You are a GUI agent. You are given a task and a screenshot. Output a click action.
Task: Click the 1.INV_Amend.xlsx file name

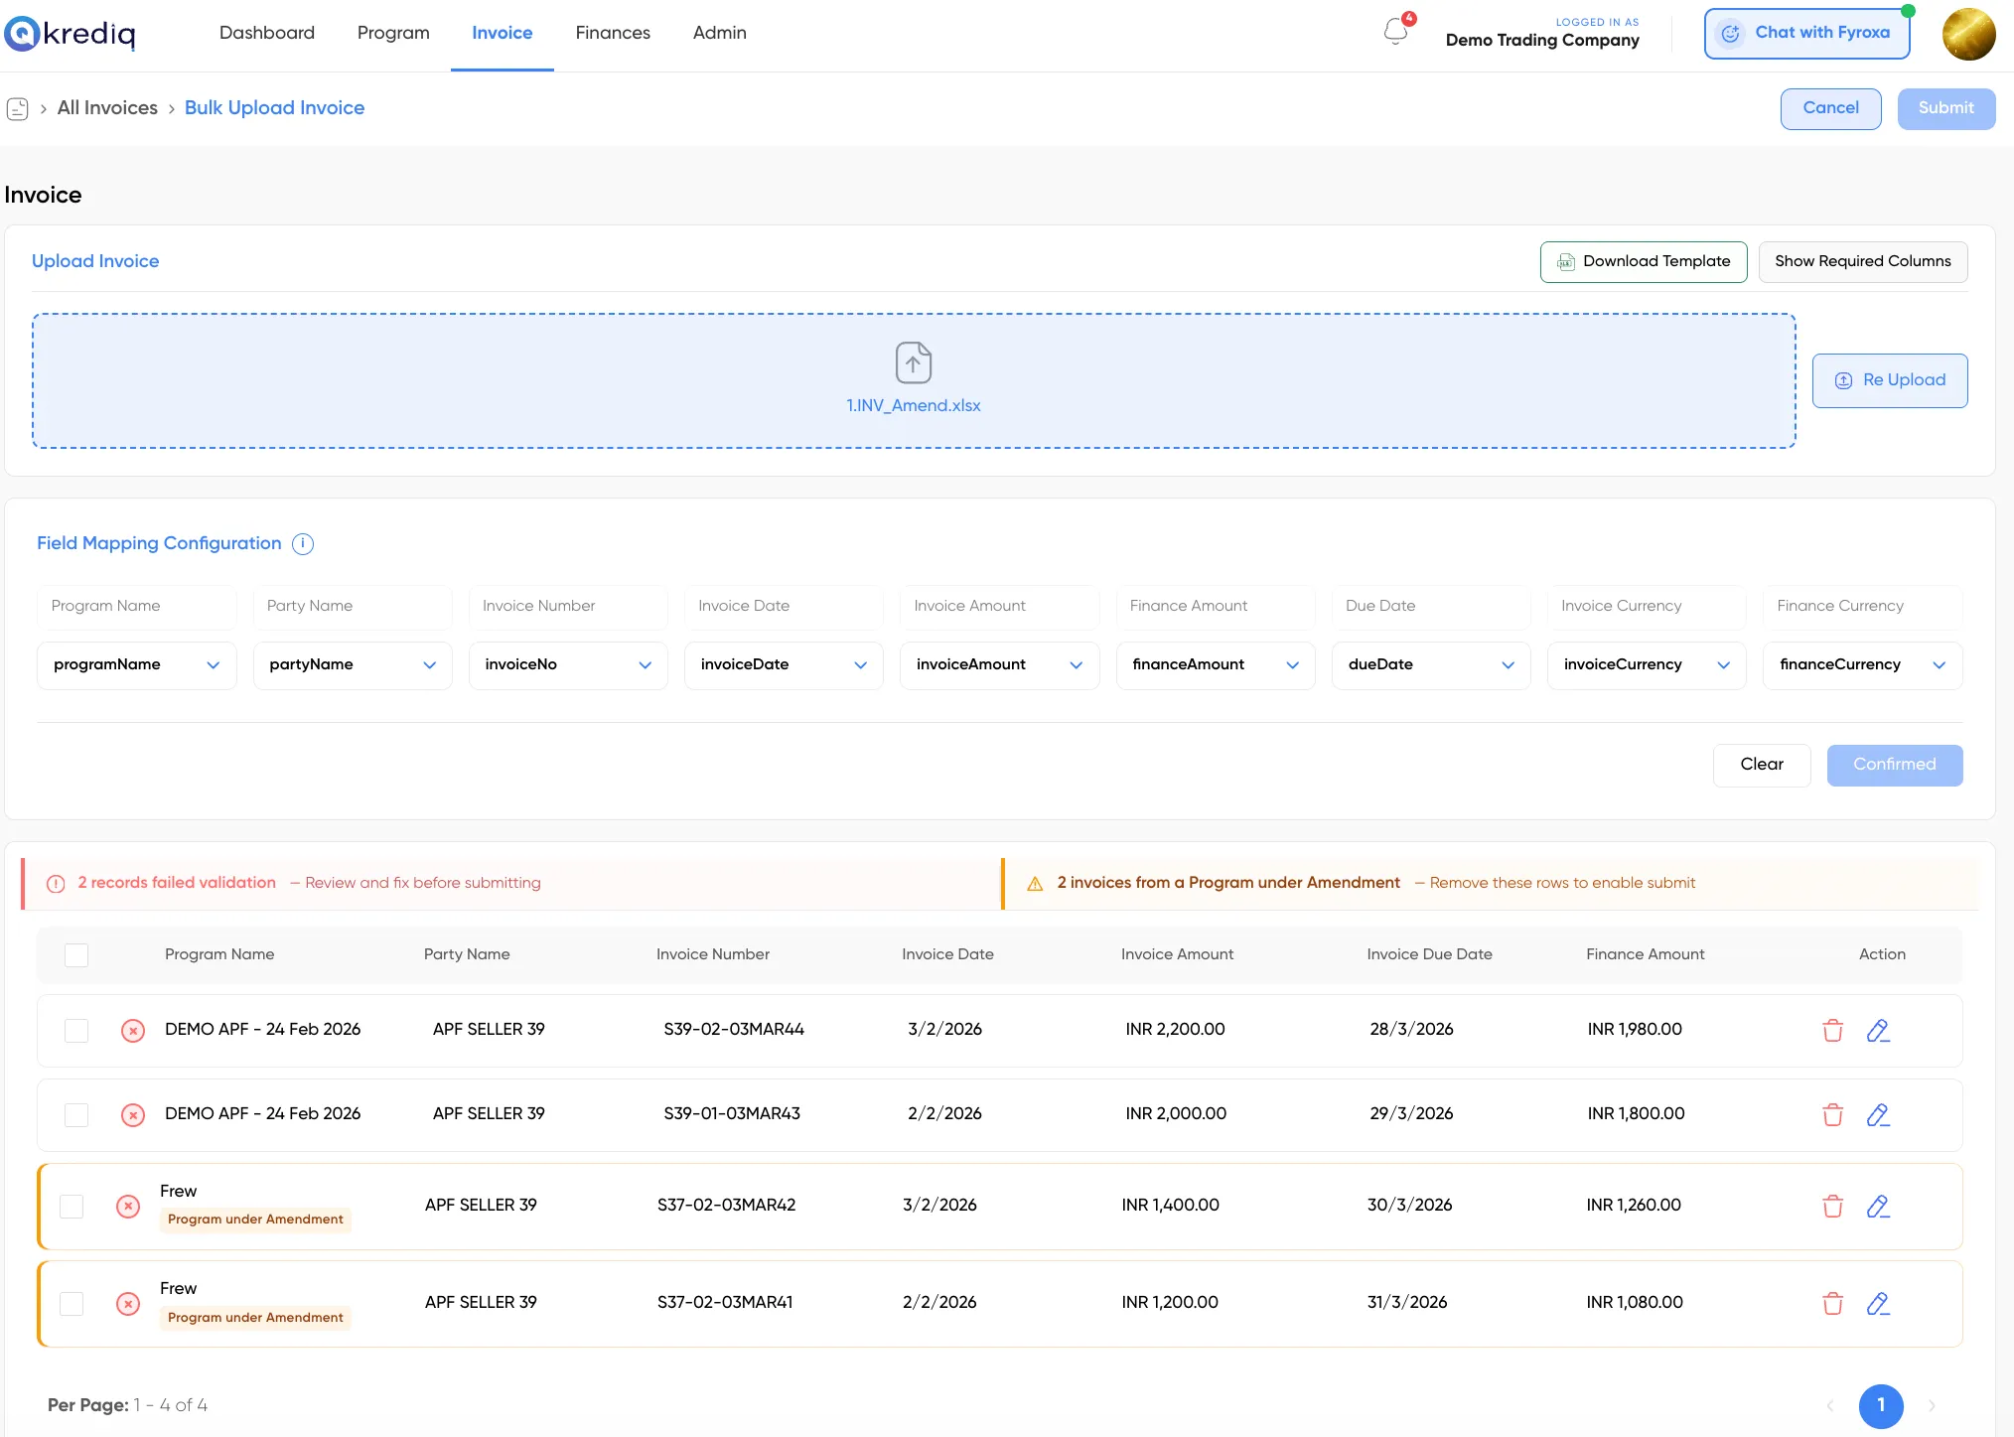913,406
